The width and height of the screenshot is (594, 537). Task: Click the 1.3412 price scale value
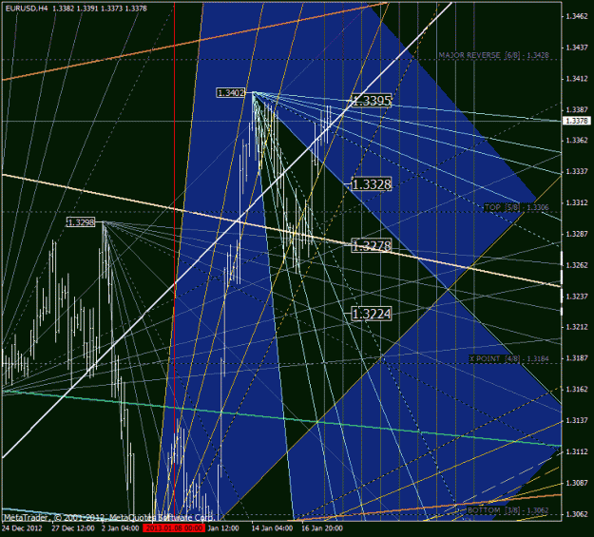coord(577,79)
